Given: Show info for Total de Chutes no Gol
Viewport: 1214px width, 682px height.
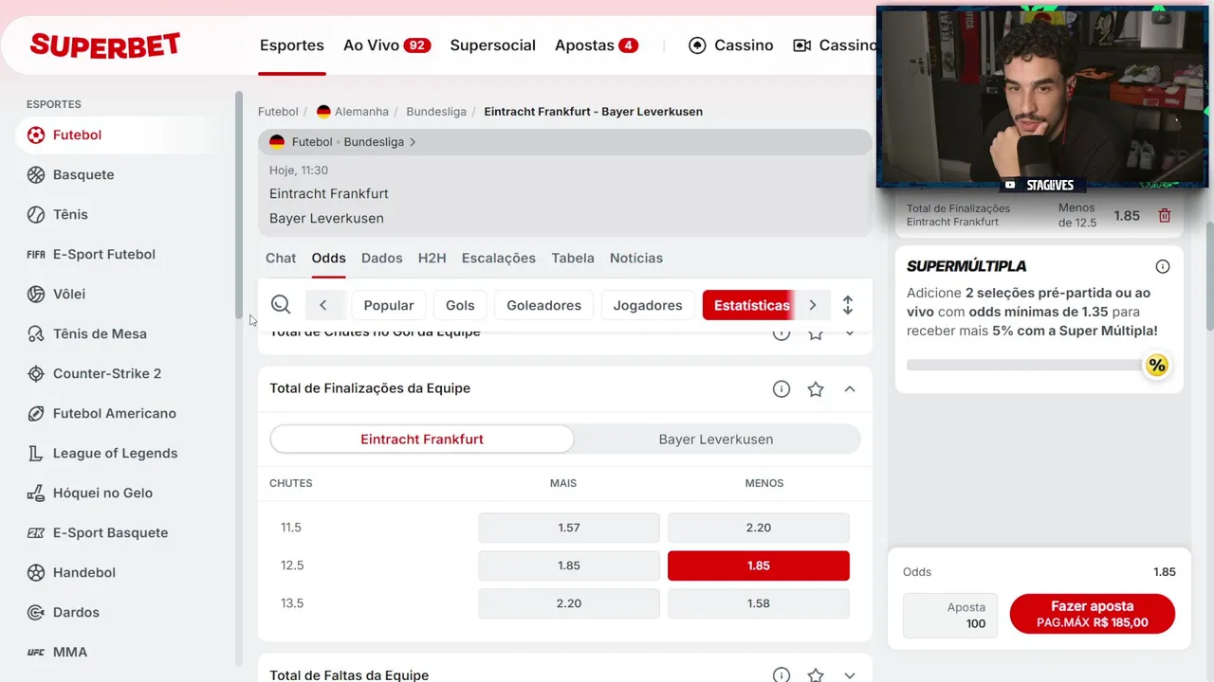Looking at the screenshot, I should (x=782, y=334).
